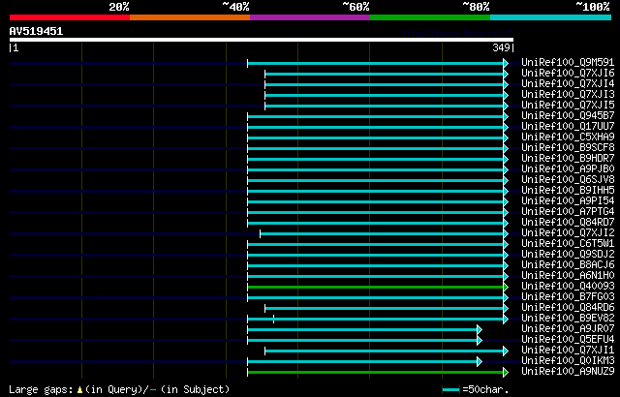Click the UniRef100_A9JR07 entry
The height and width of the screenshot is (397, 620).
tap(568, 329)
